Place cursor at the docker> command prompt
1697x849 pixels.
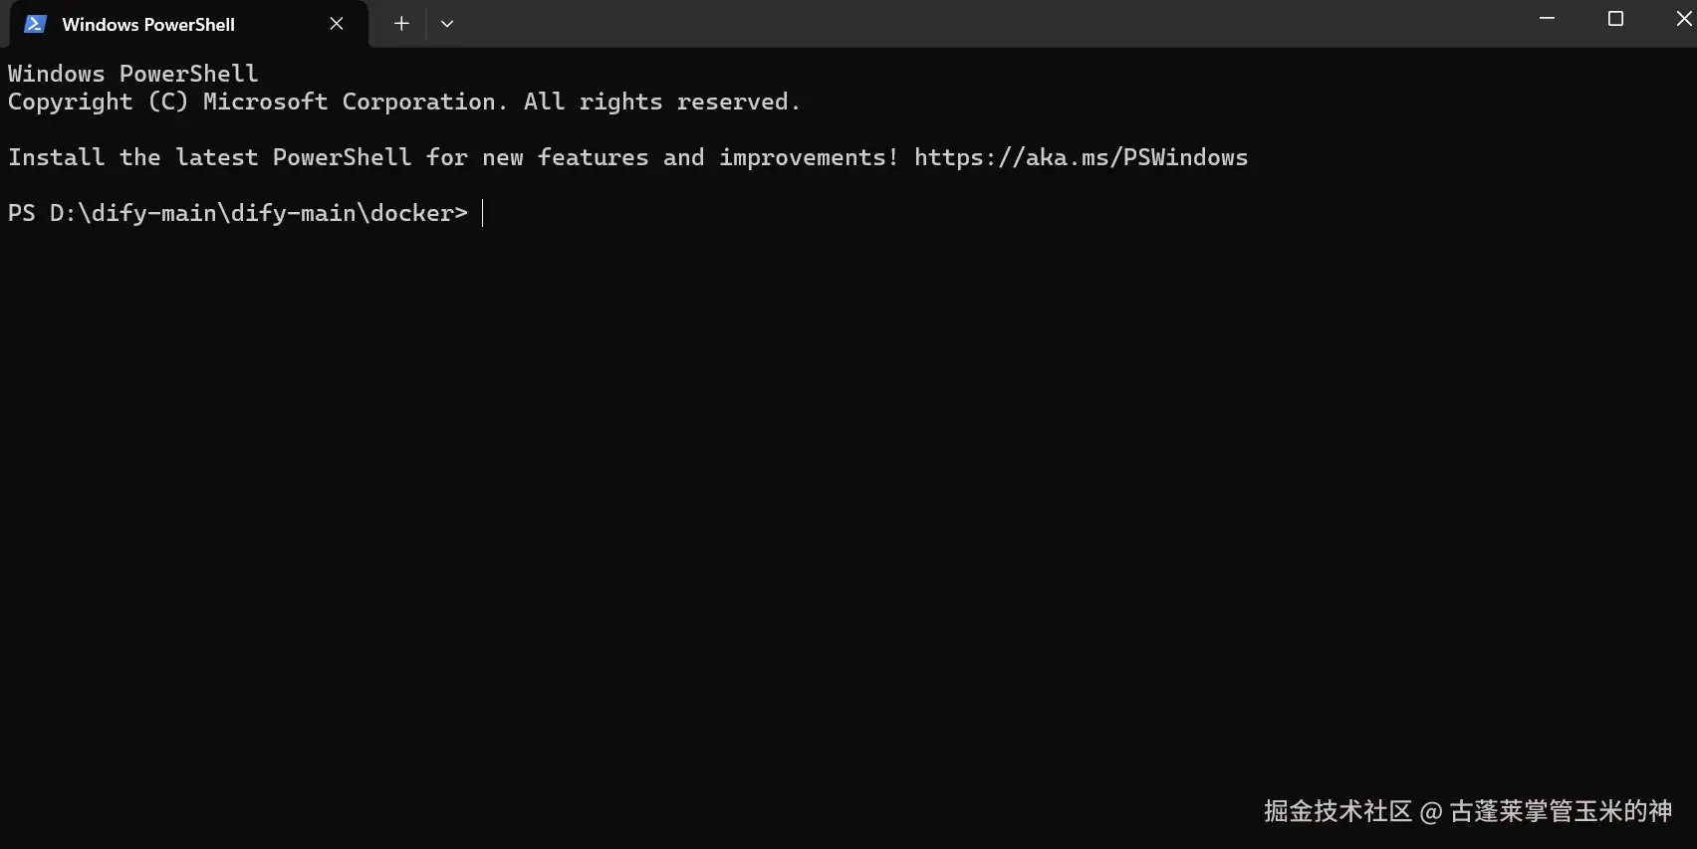[483, 213]
